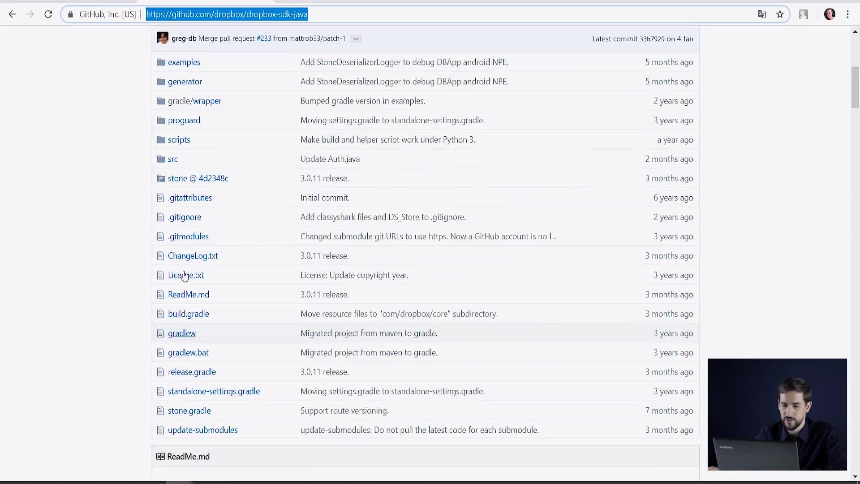Click the ChangeLog.txt file icon

[x=160, y=256]
